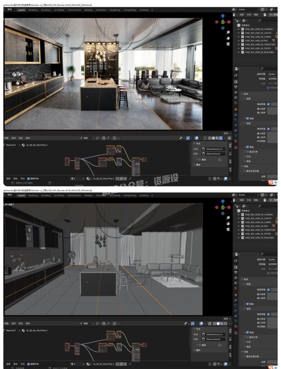This screenshot has width=281, height=369.
Task: Expand the AI58_04_BUILDING collection in the solid-view outliner
Action: pos(239,238)
